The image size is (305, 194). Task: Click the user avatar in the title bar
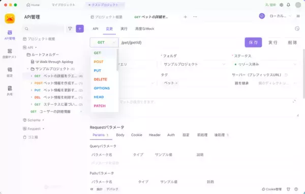click(x=298, y=5)
